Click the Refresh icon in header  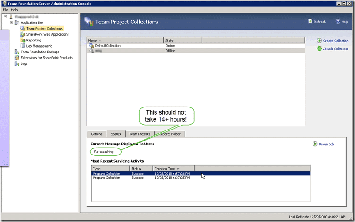coord(310,22)
